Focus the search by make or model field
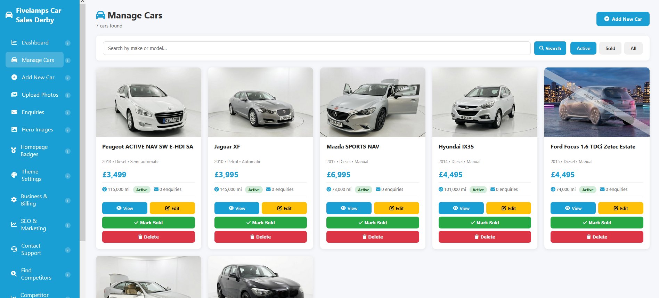 pyautogui.click(x=317, y=48)
